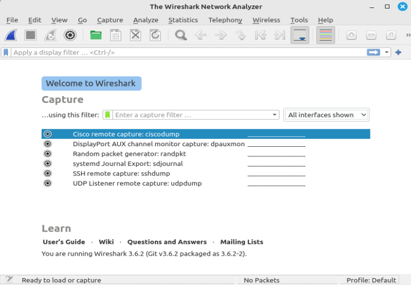This screenshot has width=411, height=285.
Task: Click the edit icon in the status bar
Action: pyautogui.click(x=9, y=280)
